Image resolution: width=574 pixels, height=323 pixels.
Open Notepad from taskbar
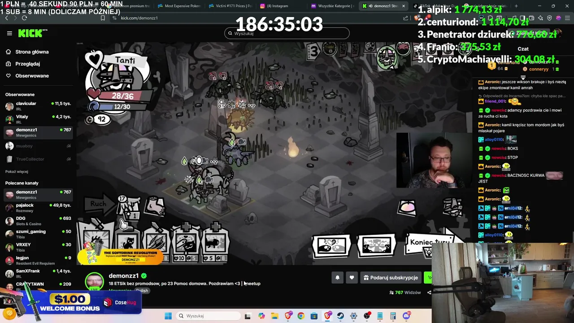(380, 316)
